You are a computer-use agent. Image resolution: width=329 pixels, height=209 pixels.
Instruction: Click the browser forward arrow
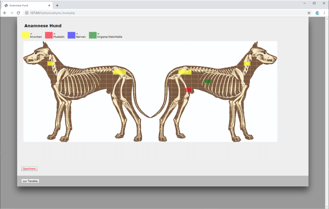(11, 13)
